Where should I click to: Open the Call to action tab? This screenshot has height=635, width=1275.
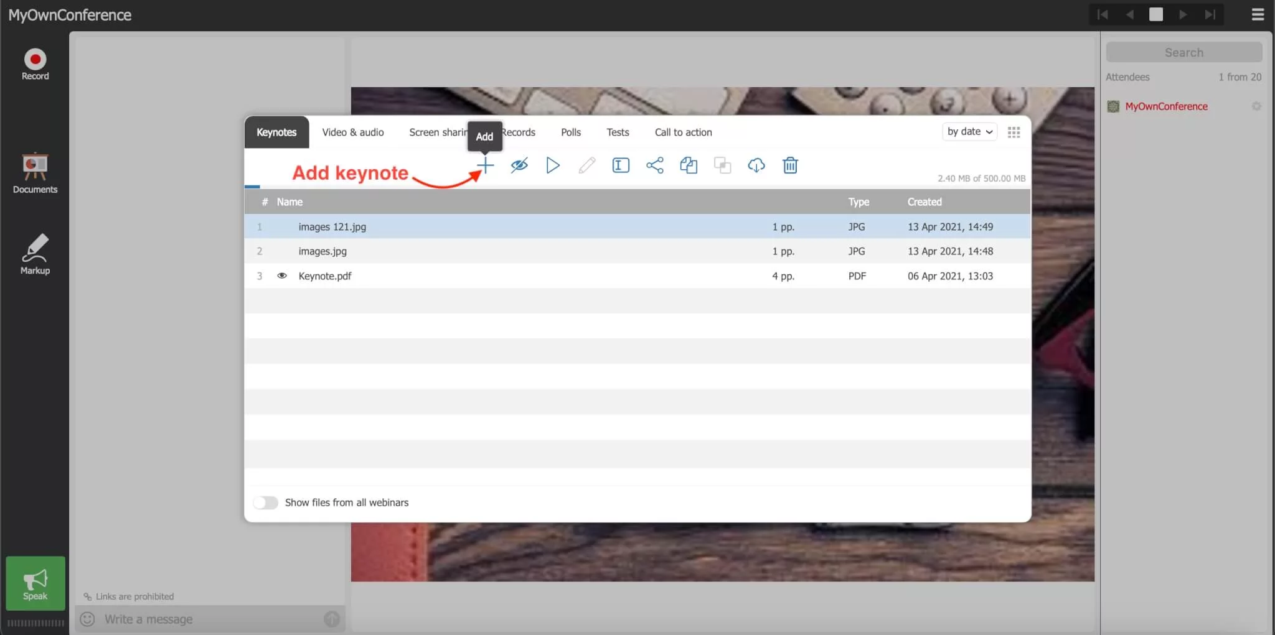682,132
